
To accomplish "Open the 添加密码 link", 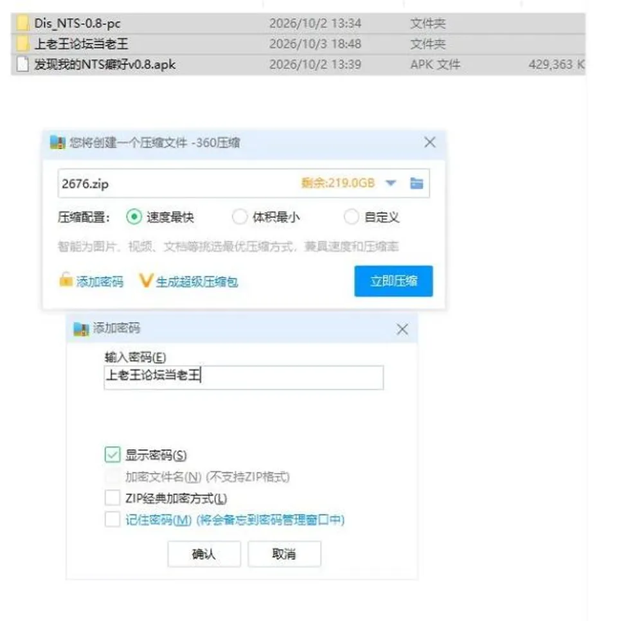I will coord(100,282).
